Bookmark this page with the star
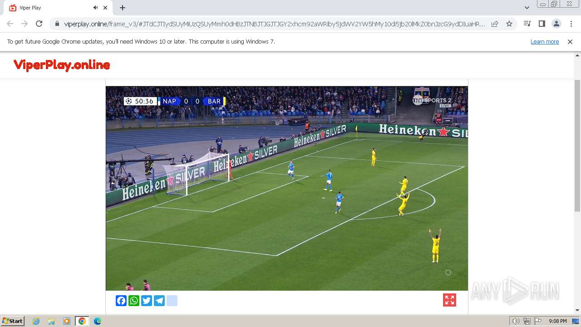Viewport: 581px width, 327px height. (x=509, y=24)
